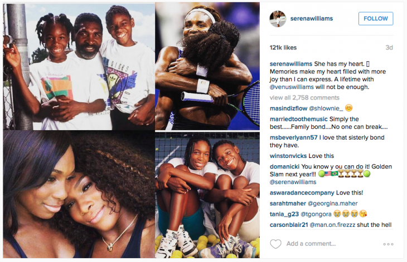Screen dimensions: 407x262
Task: Open serenawilliams username in header
Action: pos(312,19)
